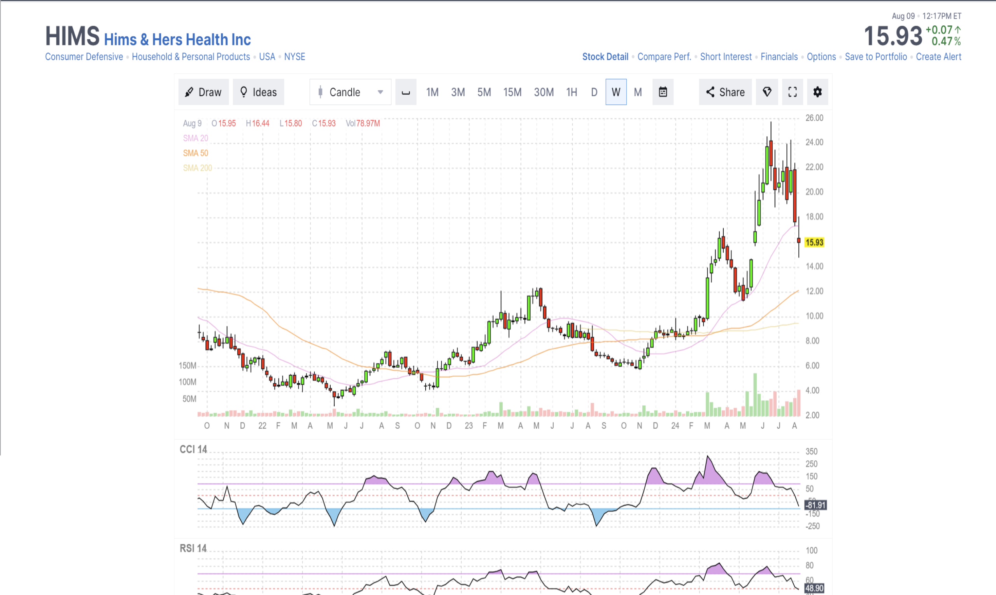Select the daily D timeframe
This screenshot has width=996, height=595.
pyautogui.click(x=594, y=92)
